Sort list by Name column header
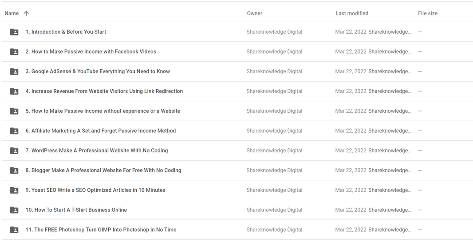 click(x=12, y=13)
